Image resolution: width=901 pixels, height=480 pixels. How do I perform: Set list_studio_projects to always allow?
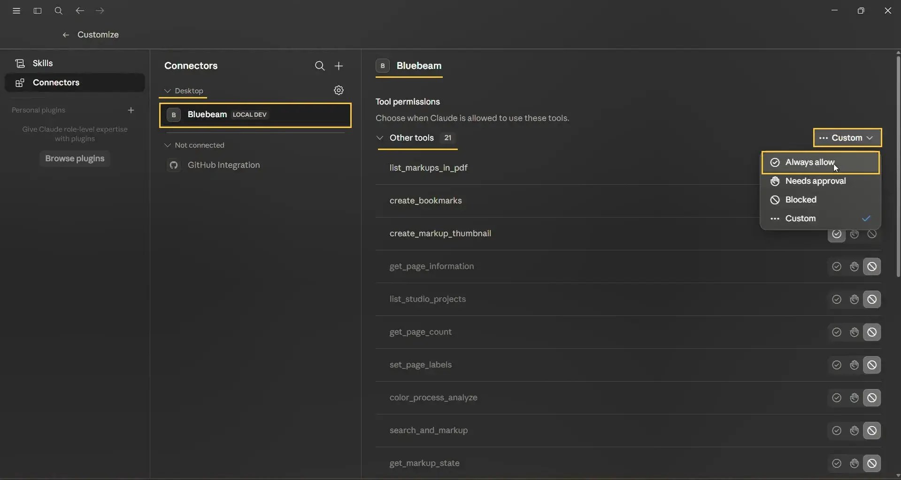tap(837, 300)
